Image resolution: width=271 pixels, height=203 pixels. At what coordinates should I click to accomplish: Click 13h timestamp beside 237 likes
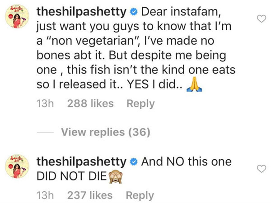pyautogui.click(x=45, y=195)
